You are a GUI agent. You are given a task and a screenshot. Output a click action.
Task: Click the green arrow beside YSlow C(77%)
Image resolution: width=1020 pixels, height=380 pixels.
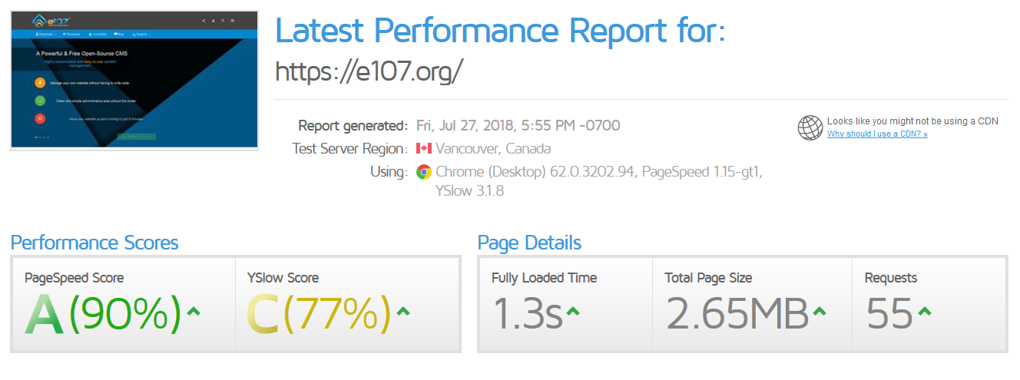(403, 312)
